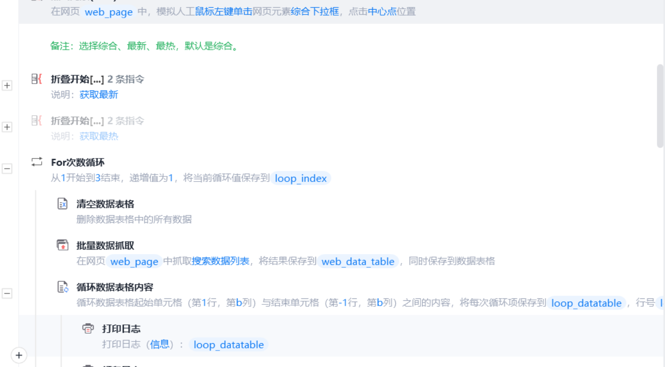Collapse the For次数循环 block
665x367 pixels.
(7, 169)
